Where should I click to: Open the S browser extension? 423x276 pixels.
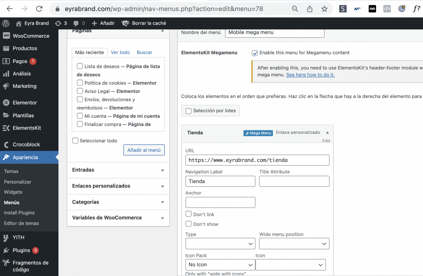point(343,9)
